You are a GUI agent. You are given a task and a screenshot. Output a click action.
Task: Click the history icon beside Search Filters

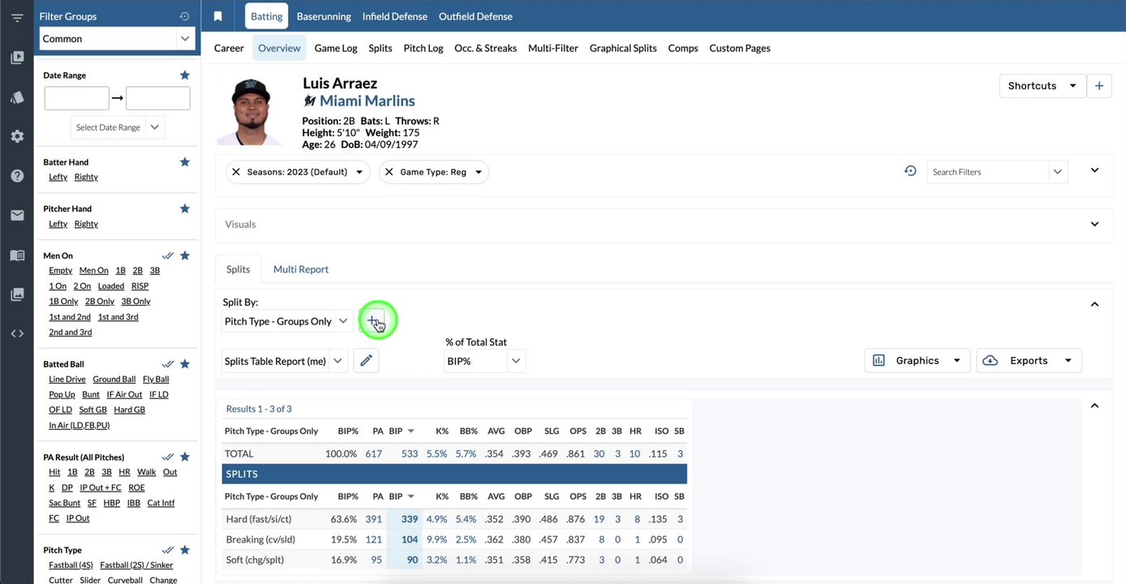click(x=910, y=171)
